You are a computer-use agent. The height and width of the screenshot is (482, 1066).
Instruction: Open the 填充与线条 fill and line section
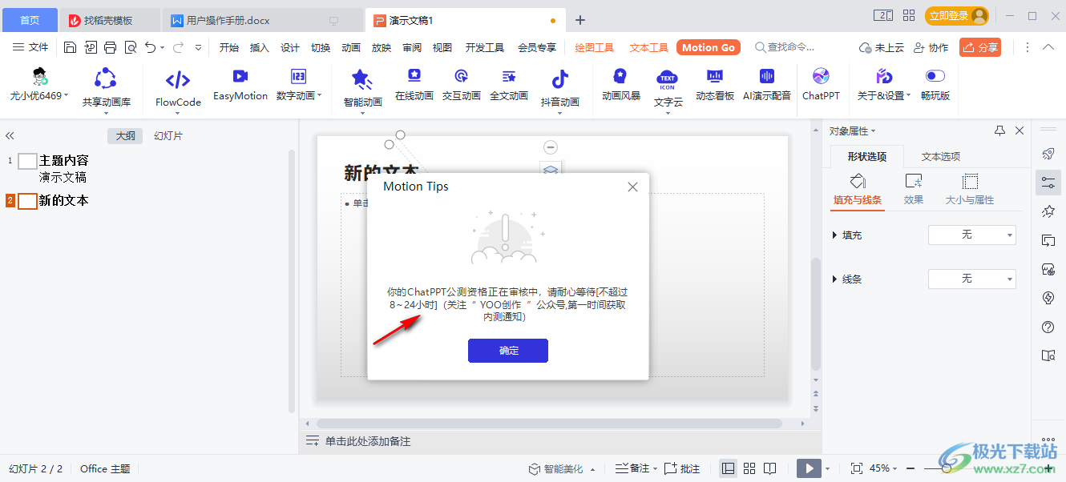pos(858,191)
